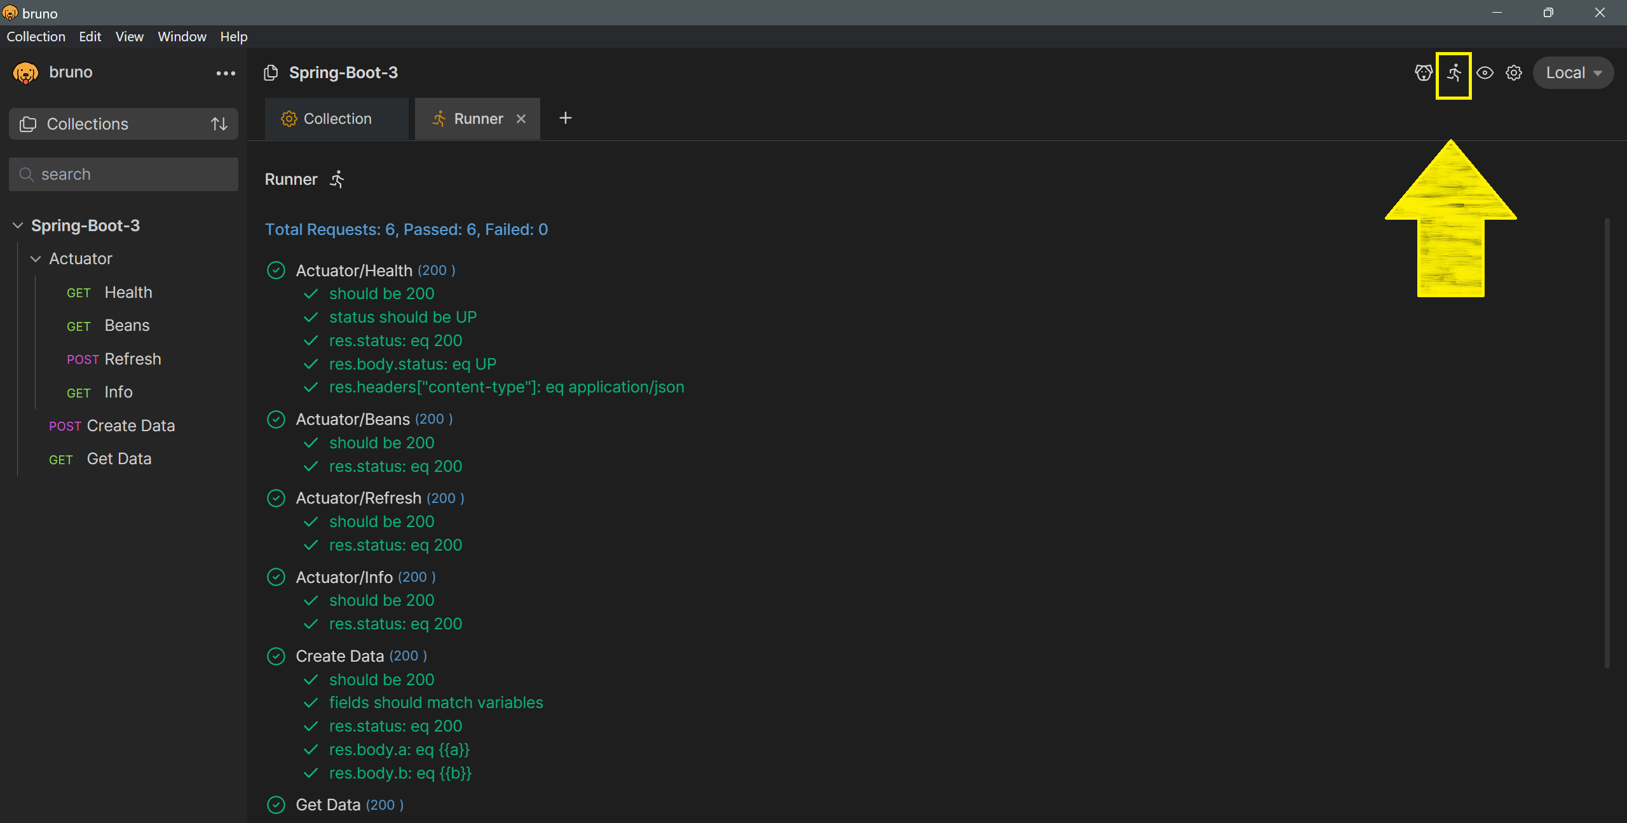
Task: Click checkmark beside 'status should be UP'
Action: [x=311, y=317]
